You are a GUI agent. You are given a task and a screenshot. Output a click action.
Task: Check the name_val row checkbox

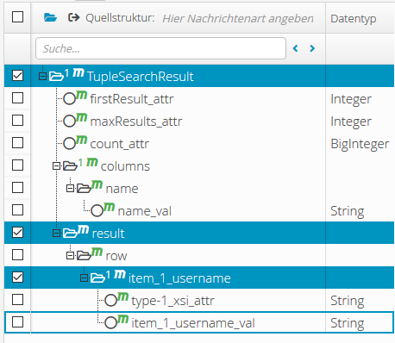click(17, 210)
